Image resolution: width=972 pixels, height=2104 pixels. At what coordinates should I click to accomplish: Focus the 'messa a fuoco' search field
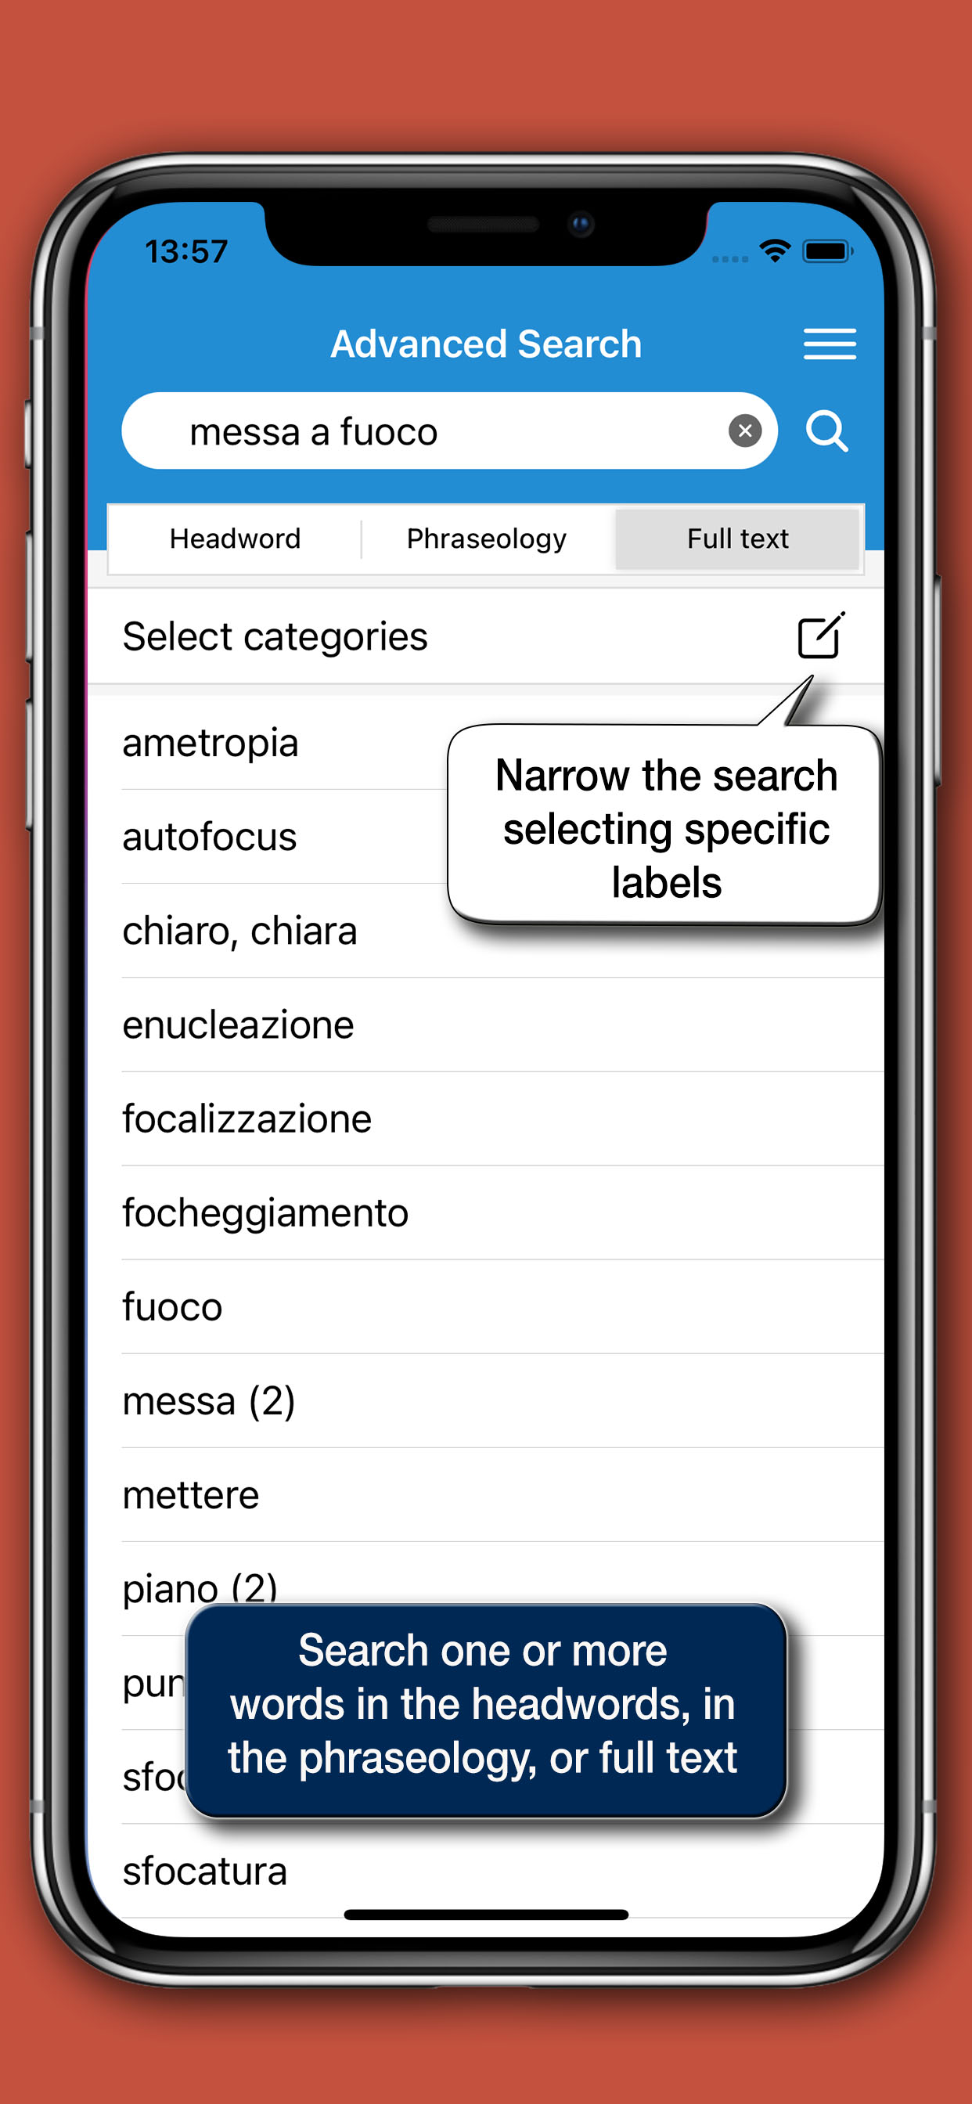pyautogui.click(x=448, y=431)
